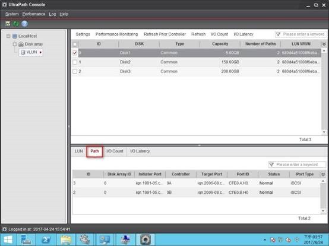Expand path table column options chevron

[323, 174]
